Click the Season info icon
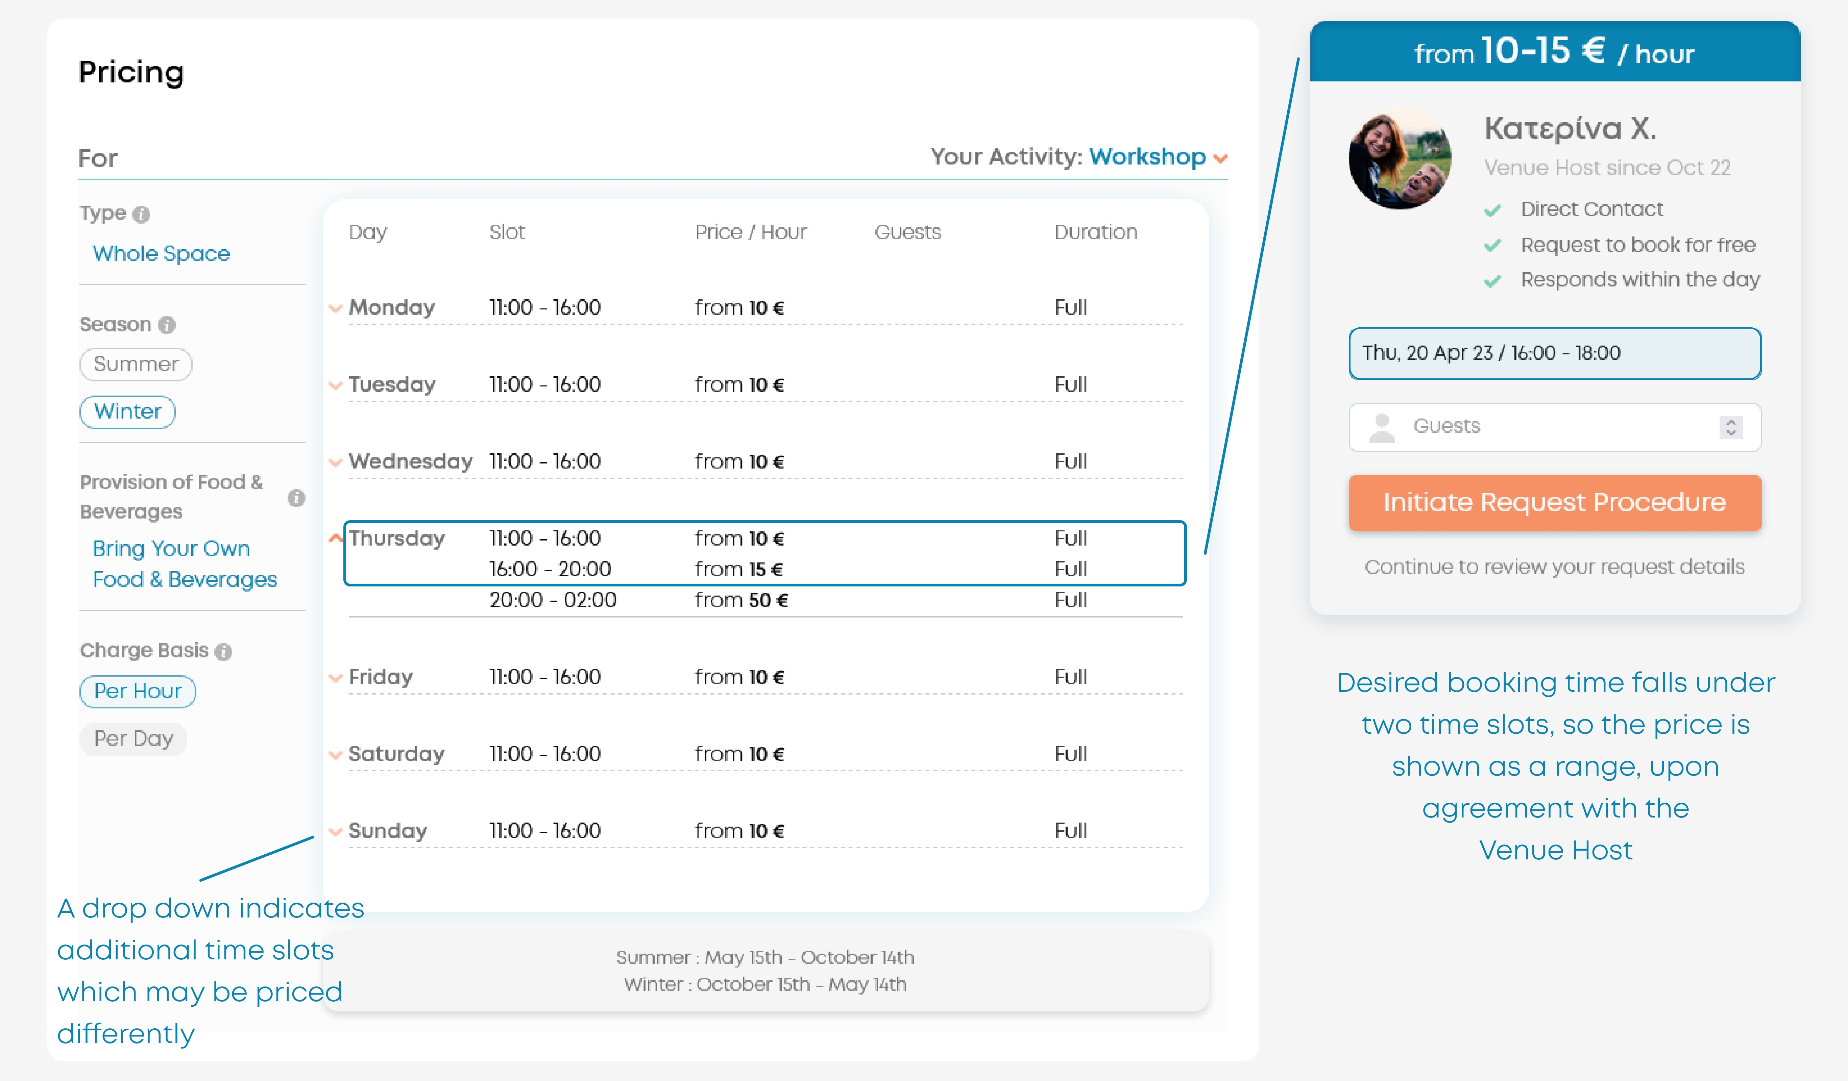The width and height of the screenshot is (1848, 1081). tap(167, 325)
